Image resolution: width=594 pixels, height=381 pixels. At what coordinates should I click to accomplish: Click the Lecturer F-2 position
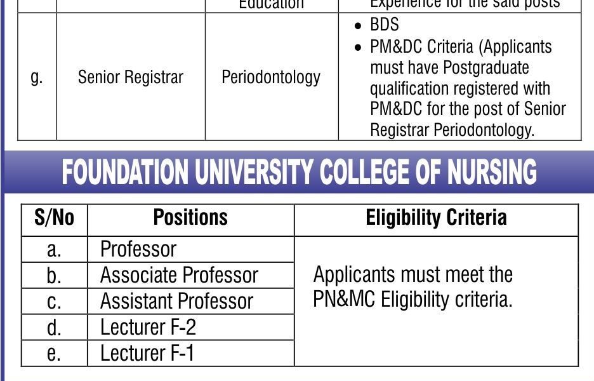click(148, 327)
